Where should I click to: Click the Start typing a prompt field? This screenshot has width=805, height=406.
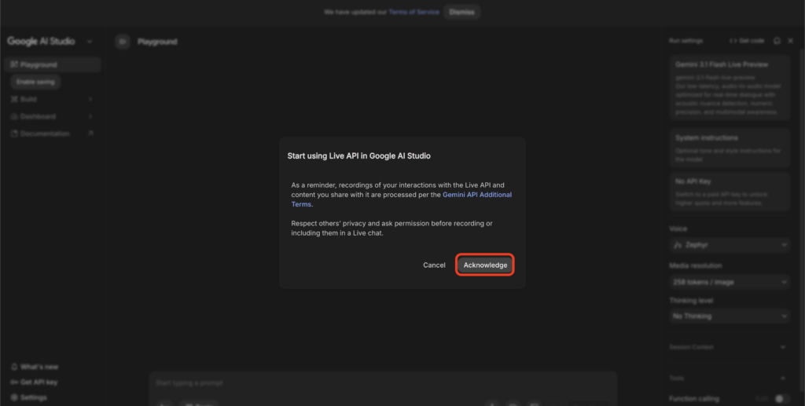pyautogui.click(x=383, y=383)
